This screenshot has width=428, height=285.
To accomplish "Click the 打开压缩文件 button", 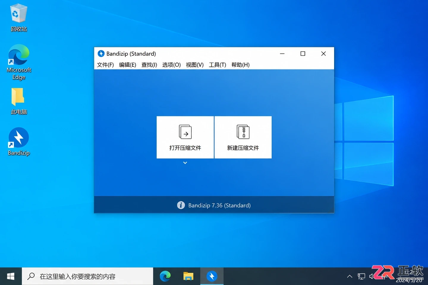I will coord(185,137).
